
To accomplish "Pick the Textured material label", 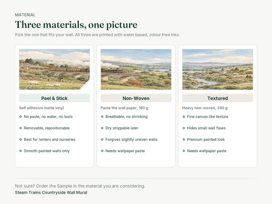I will pyautogui.click(x=218, y=98).
